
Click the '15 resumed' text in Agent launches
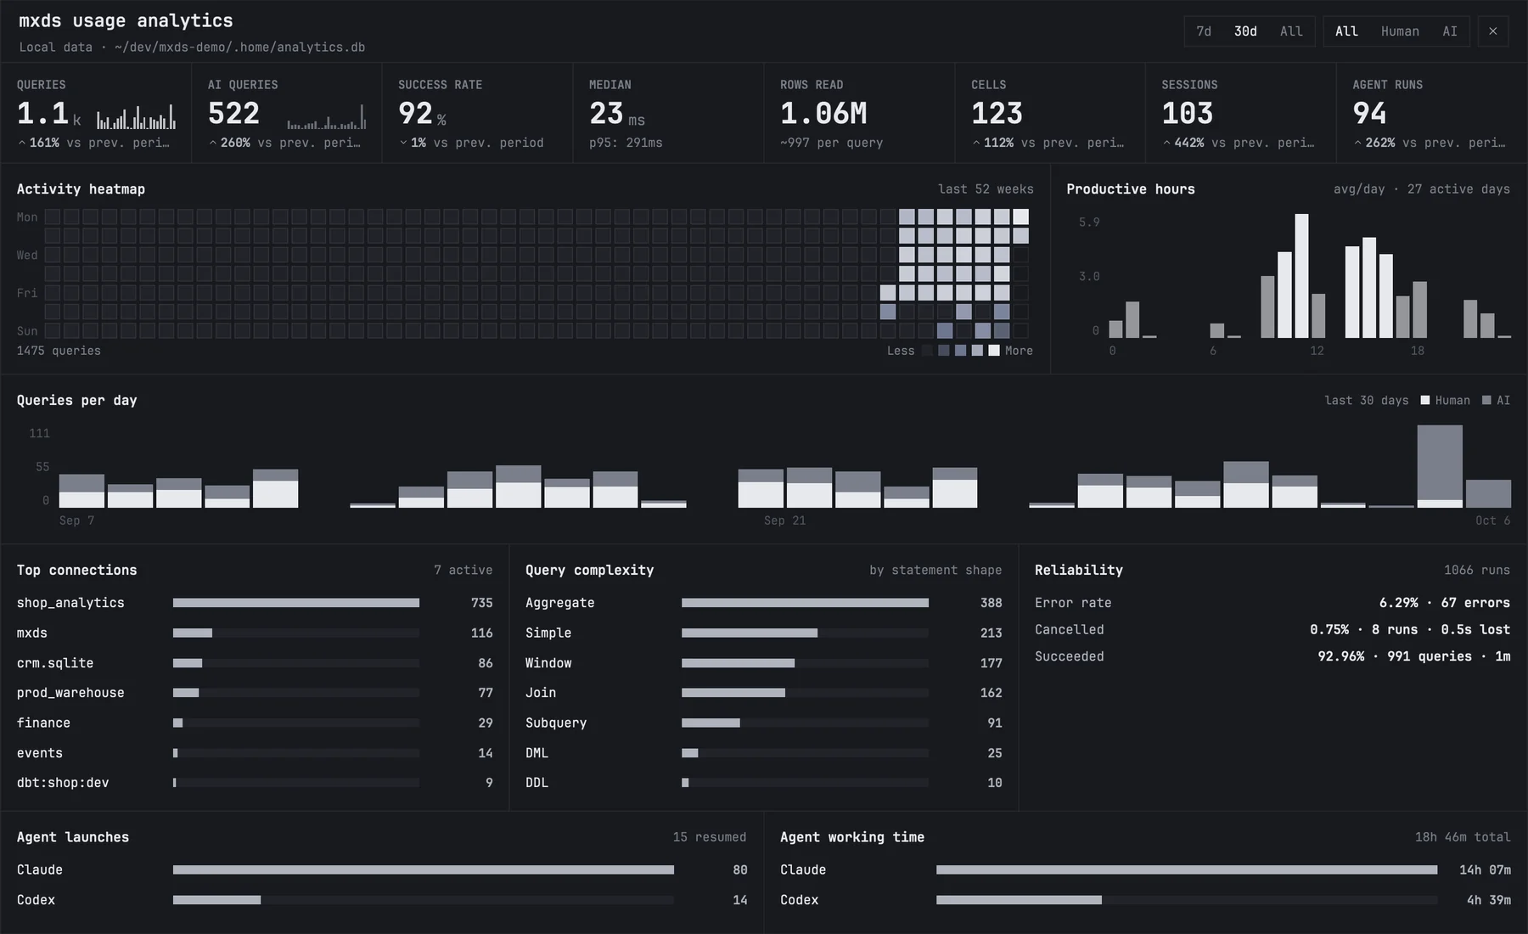click(x=710, y=837)
